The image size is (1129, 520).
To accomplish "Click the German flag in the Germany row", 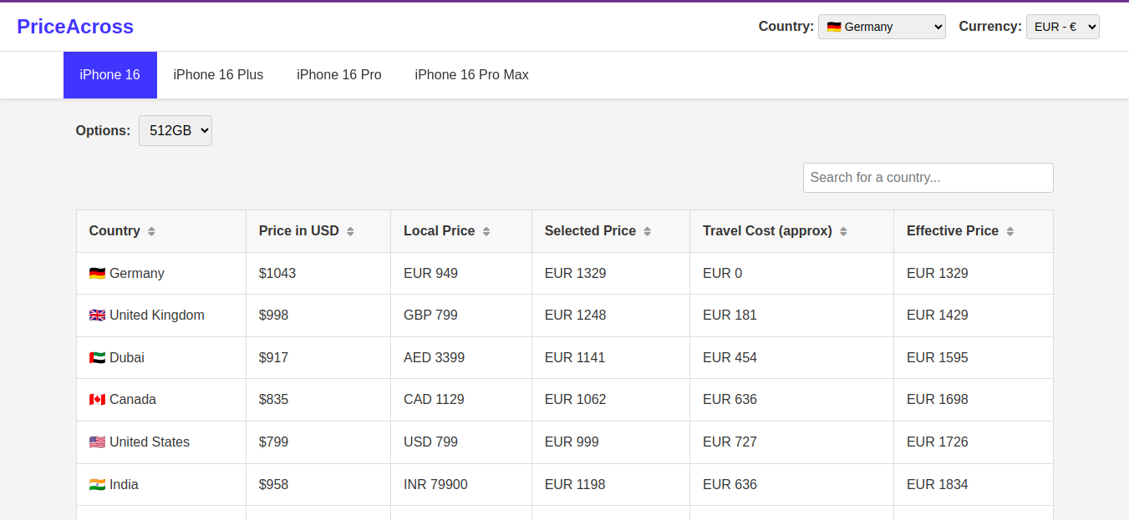I will click(x=97, y=274).
